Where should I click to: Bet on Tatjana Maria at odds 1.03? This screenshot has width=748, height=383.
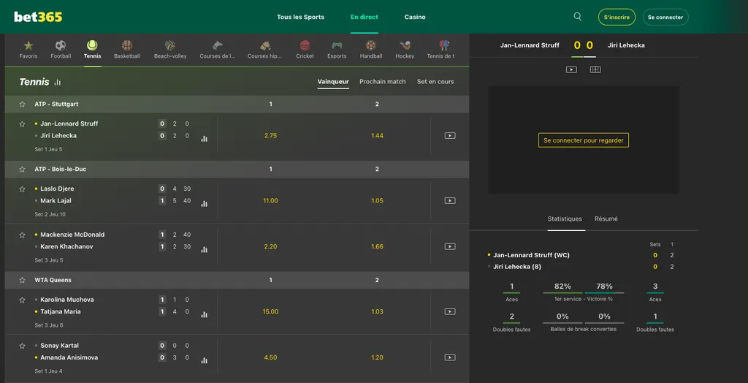tap(378, 311)
